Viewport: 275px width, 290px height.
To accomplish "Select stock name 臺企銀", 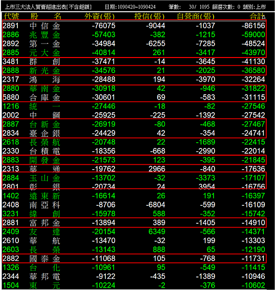I will 45,133.
